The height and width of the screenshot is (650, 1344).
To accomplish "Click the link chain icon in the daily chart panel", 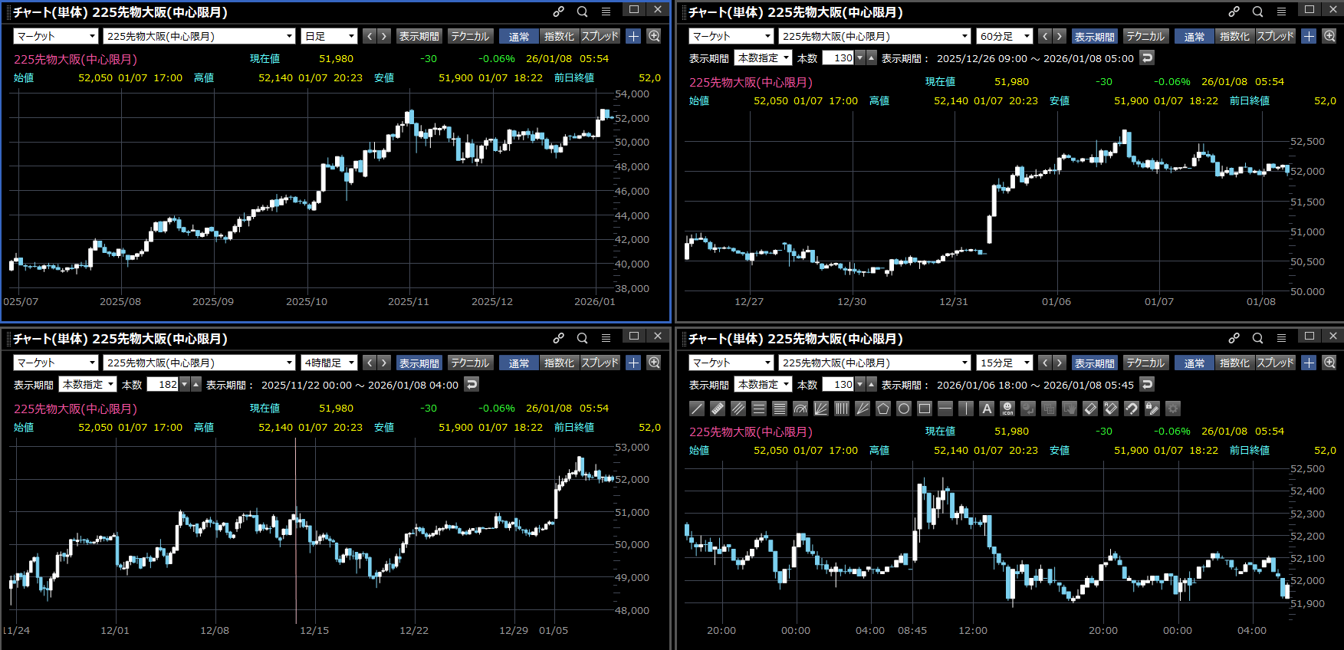I will tap(559, 11).
